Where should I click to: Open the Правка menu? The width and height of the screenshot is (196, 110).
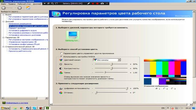click(x=12, y=4)
